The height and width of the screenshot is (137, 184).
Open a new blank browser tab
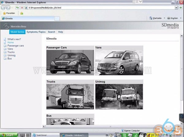tap(57, 19)
